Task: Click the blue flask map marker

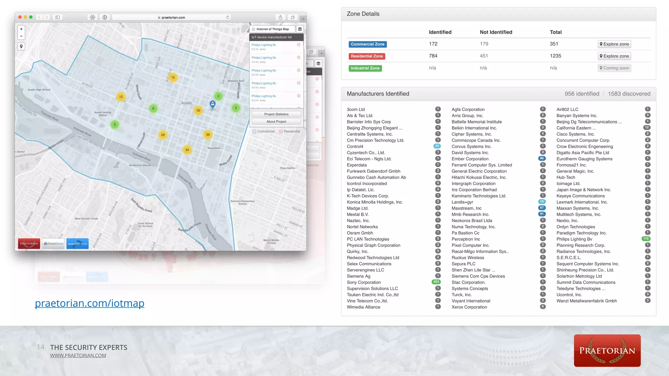Action: [212, 104]
